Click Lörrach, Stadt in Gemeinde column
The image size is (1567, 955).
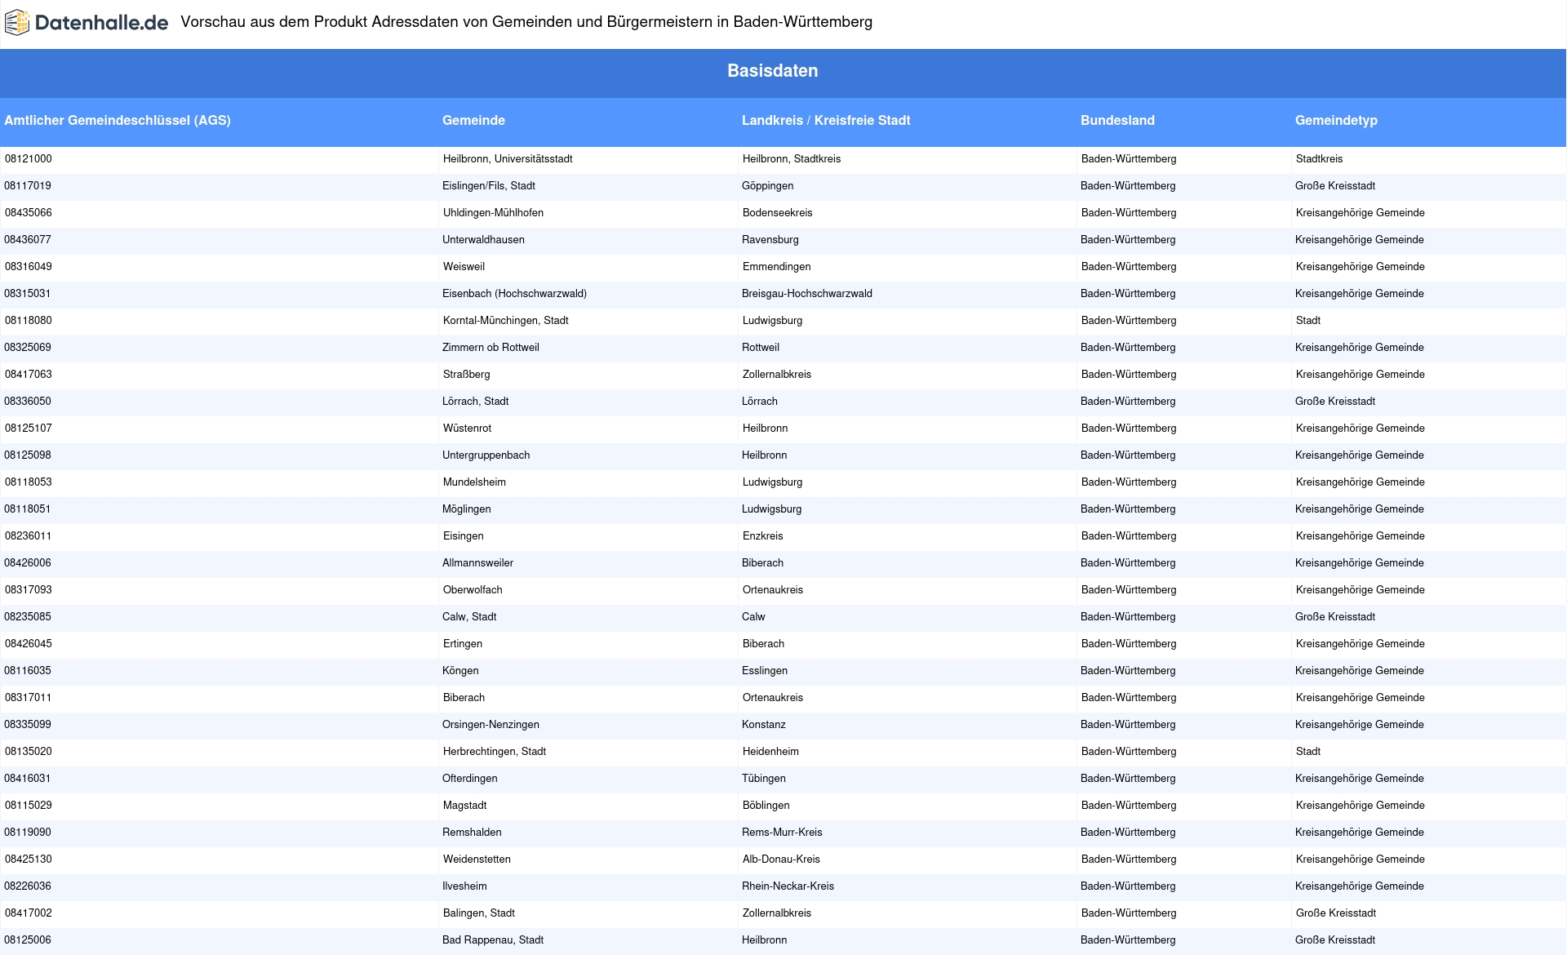475,402
